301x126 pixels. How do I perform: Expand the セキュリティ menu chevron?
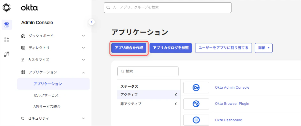point(84,118)
